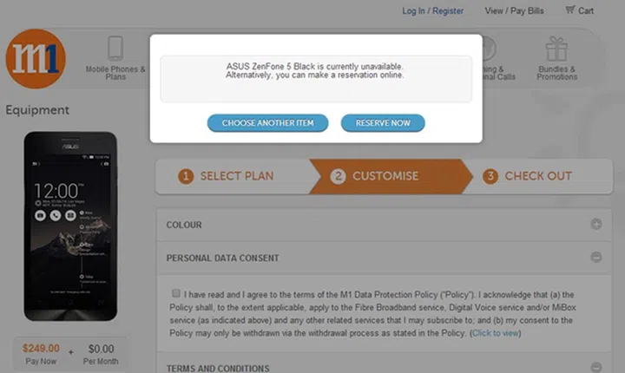The height and width of the screenshot is (373, 625).
Task: Click the $0.00 Per Month price box
Action: [102, 353]
